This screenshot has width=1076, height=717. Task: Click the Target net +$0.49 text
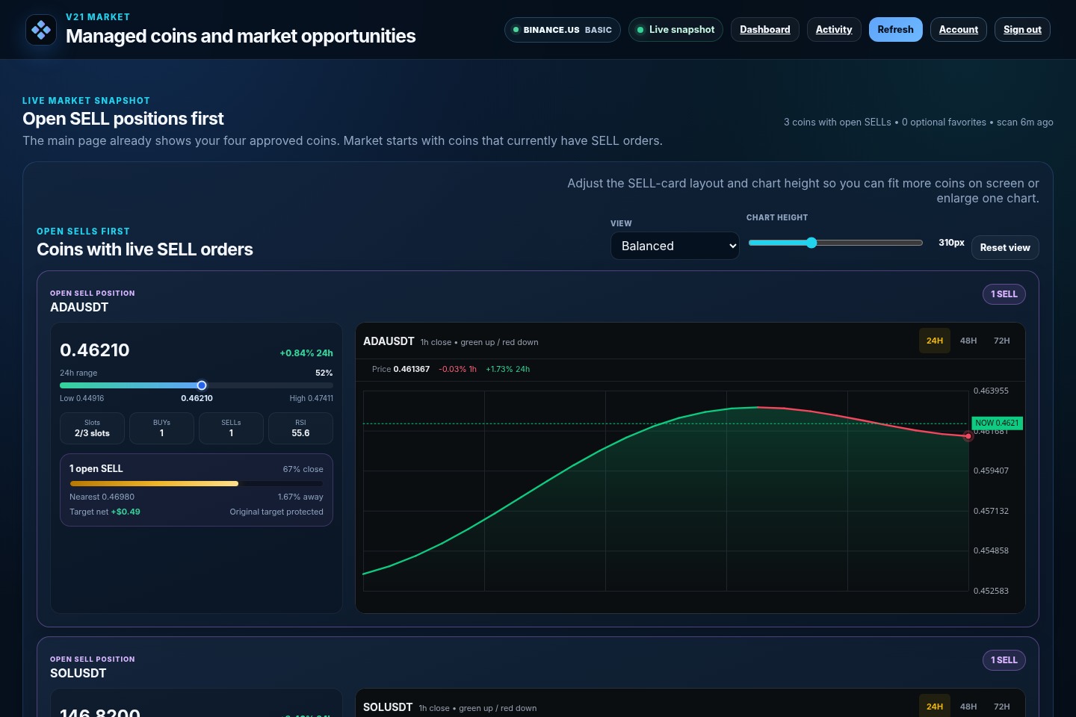(x=105, y=512)
